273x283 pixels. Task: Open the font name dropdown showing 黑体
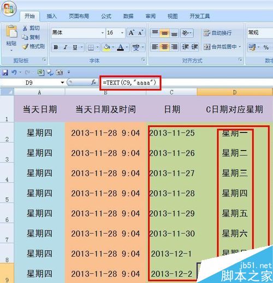click(103, 33)
